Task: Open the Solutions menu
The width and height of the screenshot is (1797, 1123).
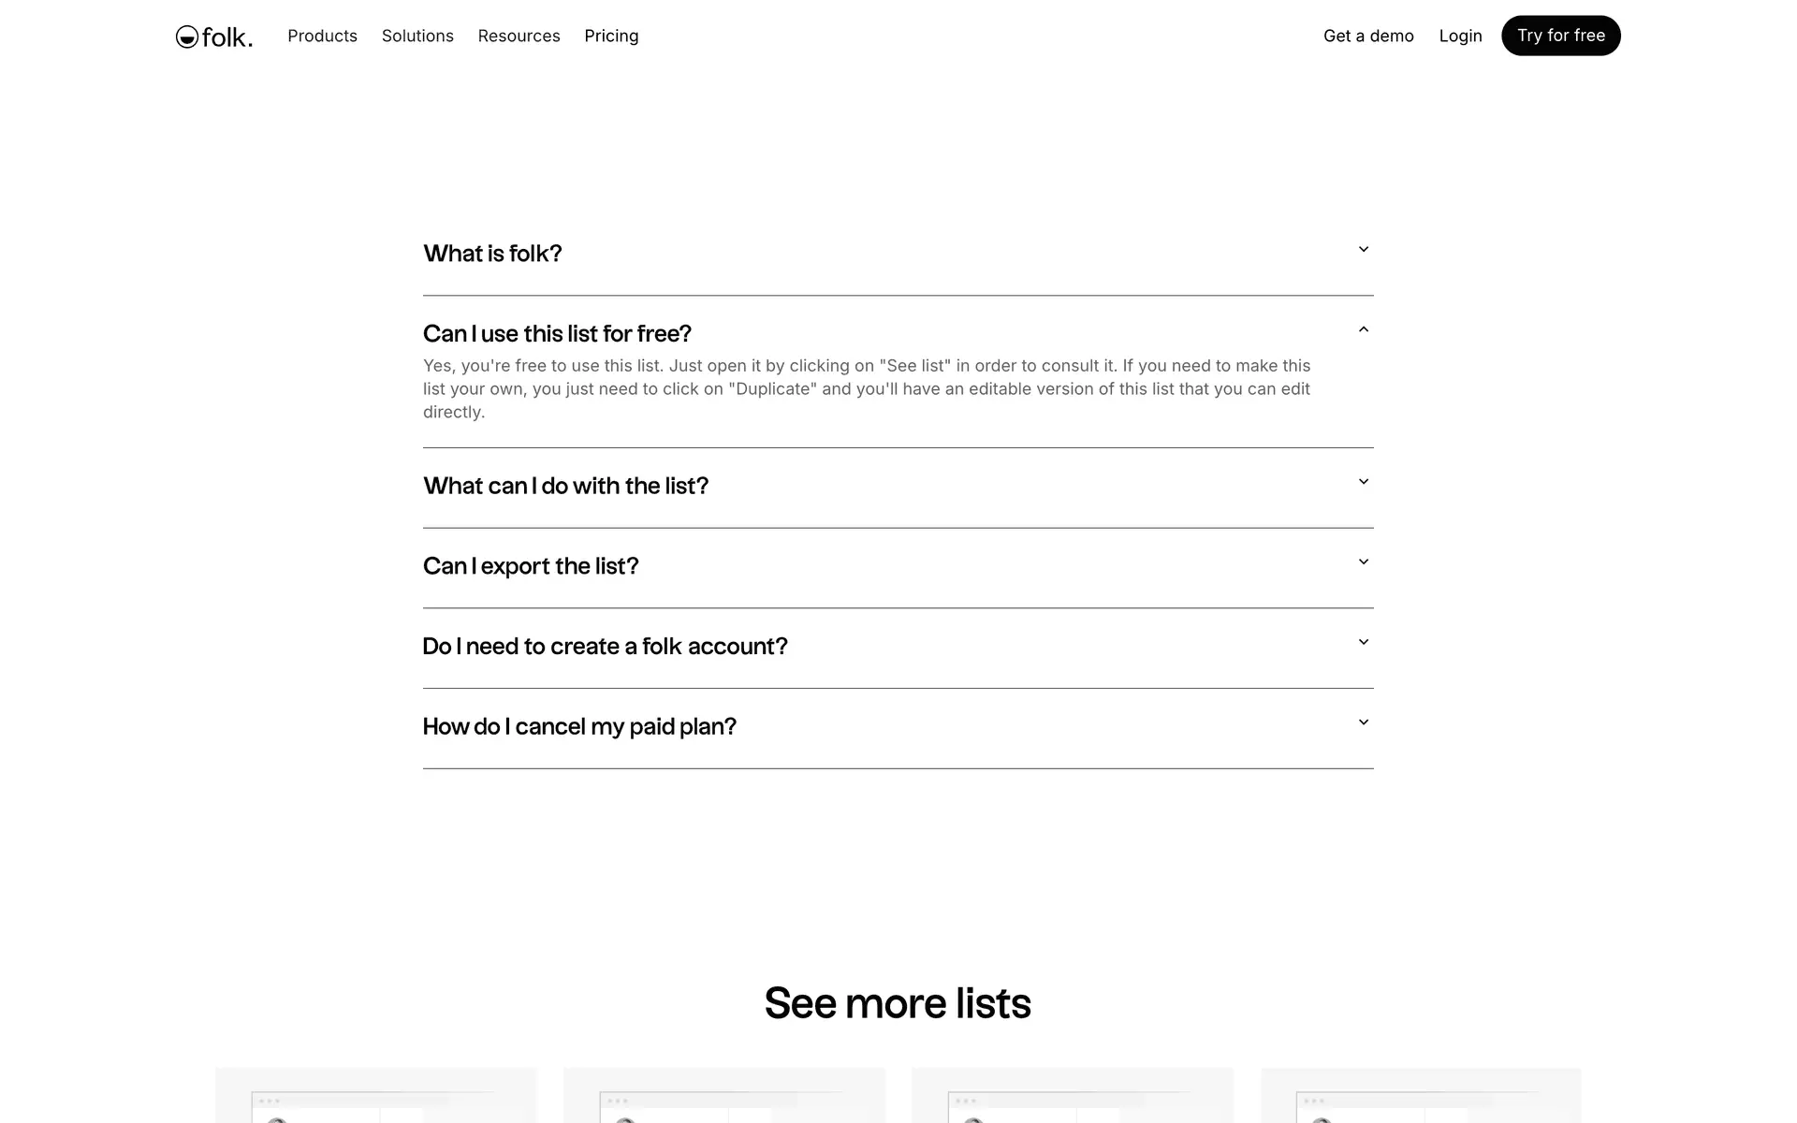Action: (x=417, y=36)
